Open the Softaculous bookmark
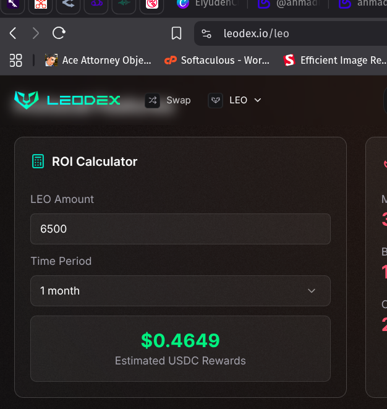This screenshot has height=409, width=387. (x=217, y=60)
